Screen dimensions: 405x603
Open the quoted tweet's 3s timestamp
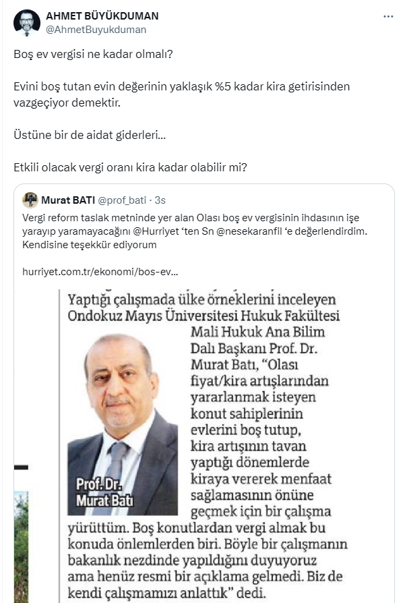click(x=160, y=200)
